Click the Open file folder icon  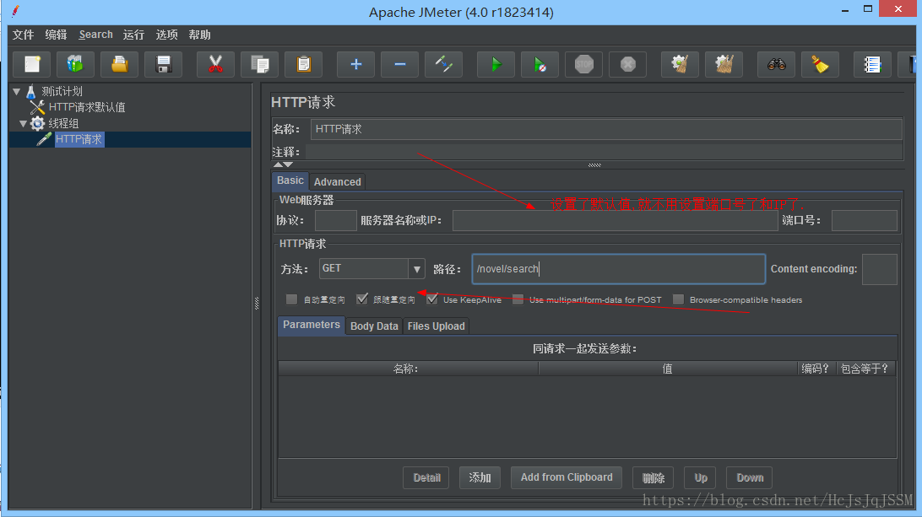click(119, 64)
